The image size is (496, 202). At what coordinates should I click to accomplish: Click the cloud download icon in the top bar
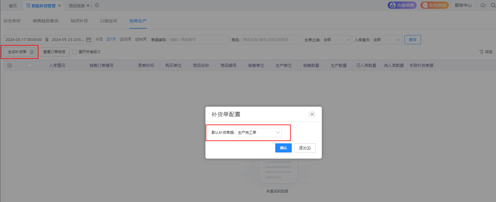[x=483, y=5]
